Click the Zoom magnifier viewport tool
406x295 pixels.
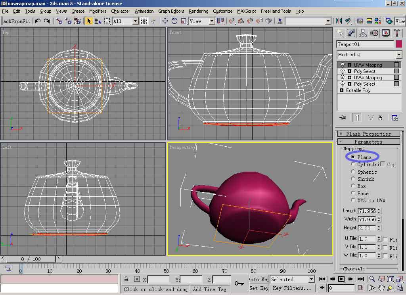point(372,279)
